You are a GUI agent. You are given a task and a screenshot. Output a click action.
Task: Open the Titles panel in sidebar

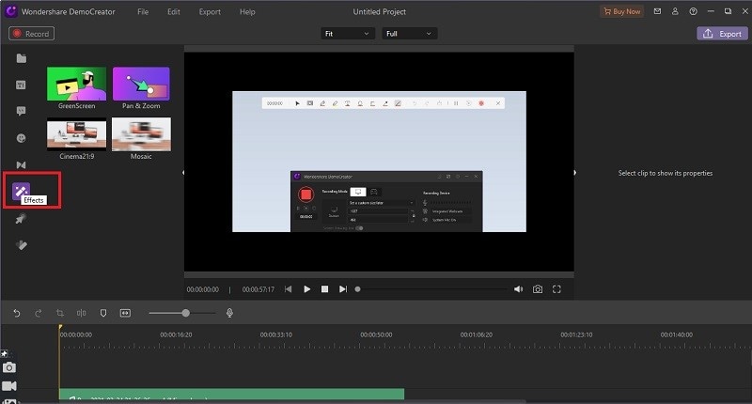[x=21, y=85]
